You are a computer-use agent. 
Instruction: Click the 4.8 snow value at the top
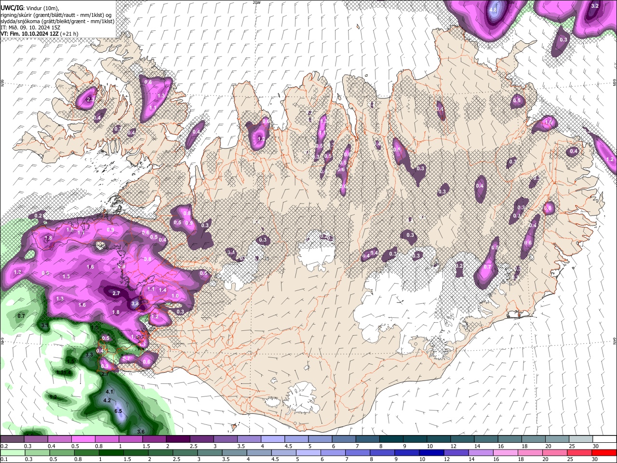click(x=493, y=10)
